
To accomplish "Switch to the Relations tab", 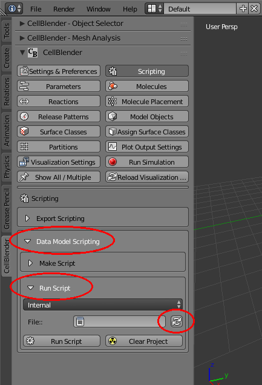I will pyautogui.click(x=7, y=91).
